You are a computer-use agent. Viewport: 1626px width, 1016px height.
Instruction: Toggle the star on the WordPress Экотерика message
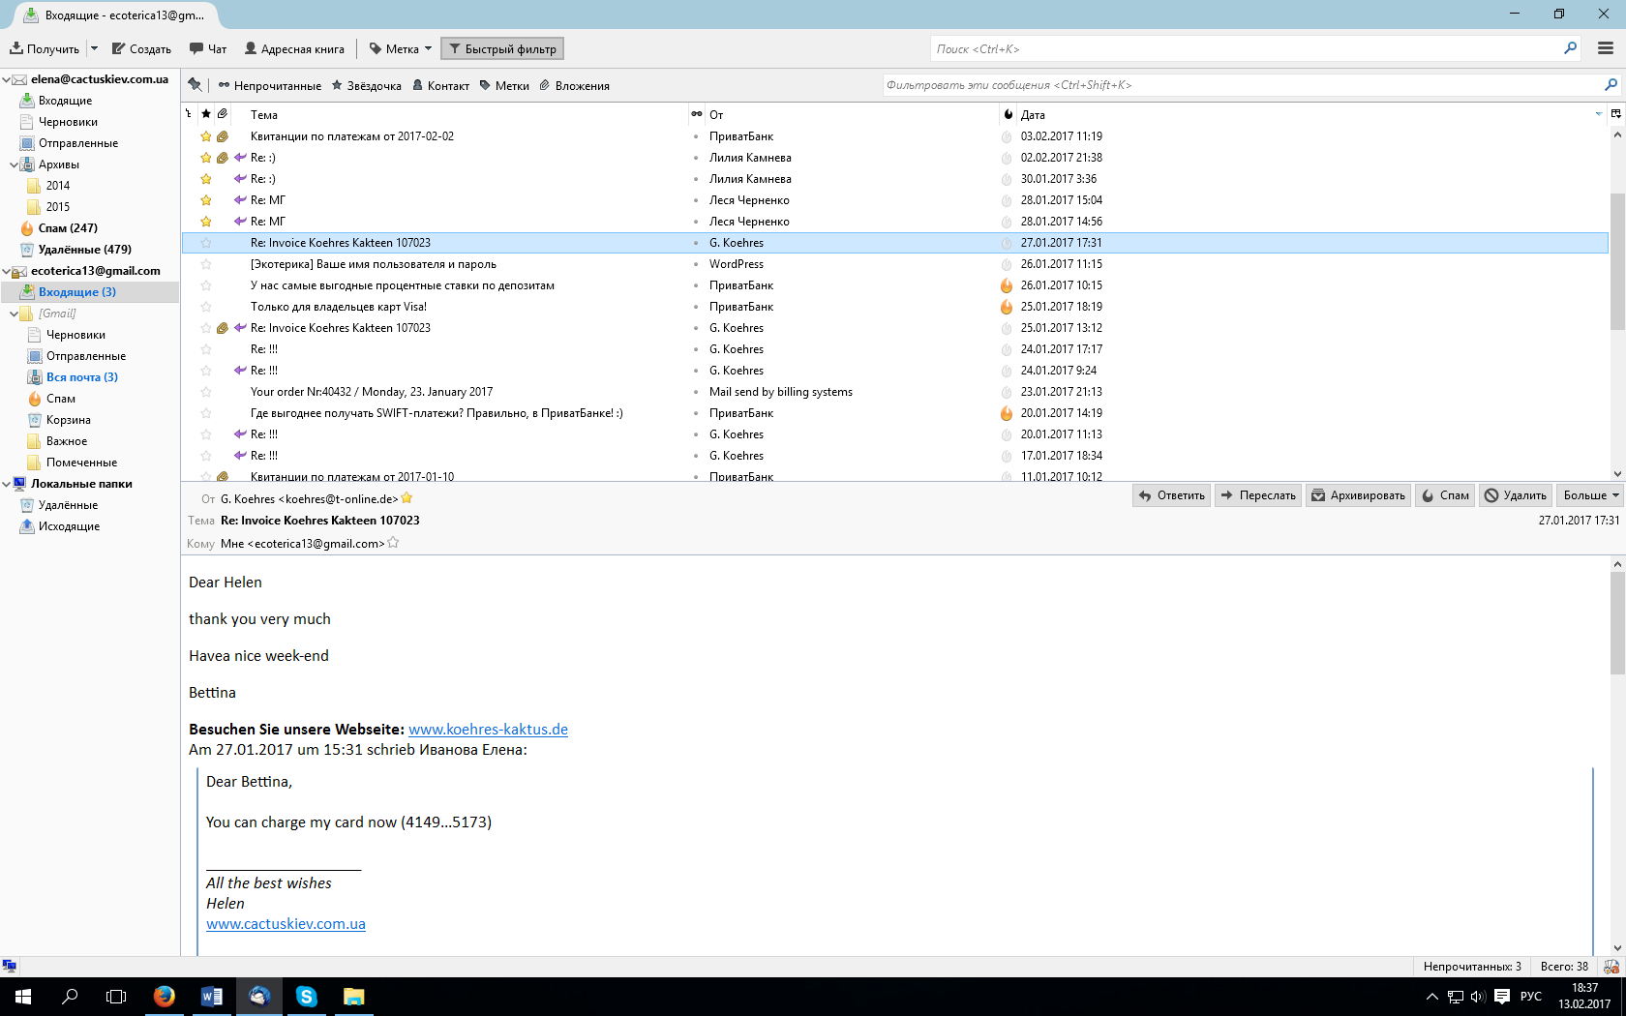click(205, 264)
